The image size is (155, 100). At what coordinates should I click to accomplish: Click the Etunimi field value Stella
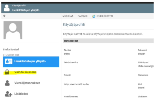67,54
